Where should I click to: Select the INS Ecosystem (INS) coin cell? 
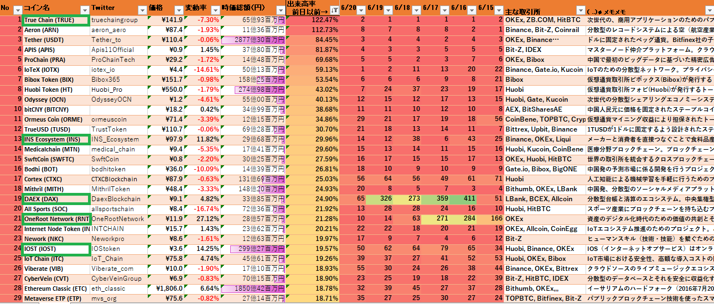click(55, 139)
